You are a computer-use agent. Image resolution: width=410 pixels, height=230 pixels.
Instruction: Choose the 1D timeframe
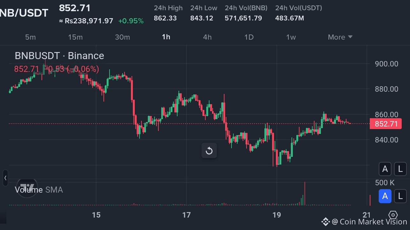(x=249, y=37)
